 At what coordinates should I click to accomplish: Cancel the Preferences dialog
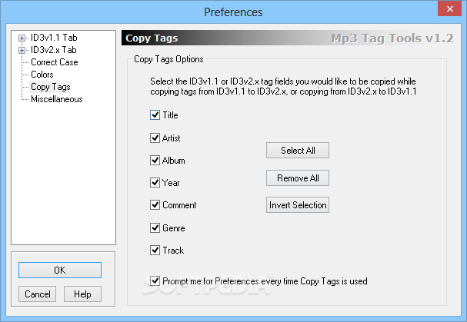37,294
